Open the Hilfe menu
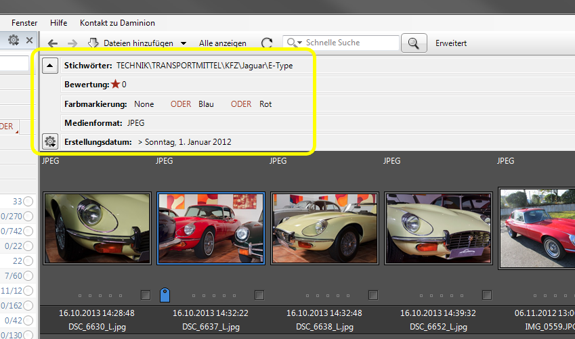575x339 pixels. [x=58, y=23]
